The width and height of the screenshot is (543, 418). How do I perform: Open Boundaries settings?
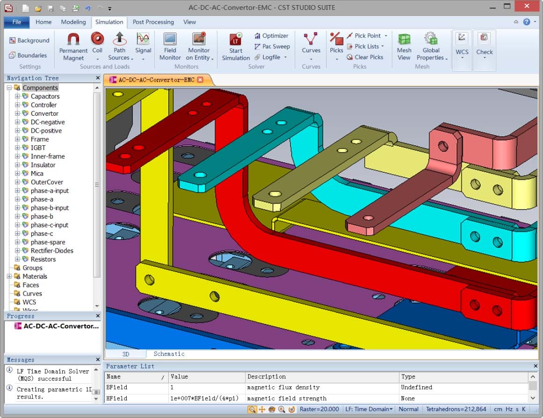[x=28, y=55]
